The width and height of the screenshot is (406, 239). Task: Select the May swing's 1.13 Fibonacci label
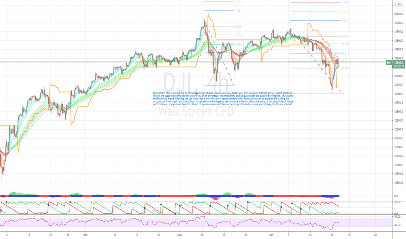[238, 10]
